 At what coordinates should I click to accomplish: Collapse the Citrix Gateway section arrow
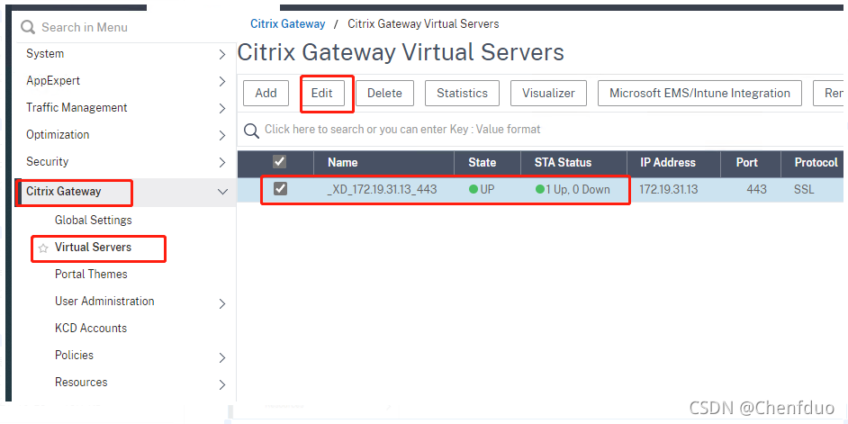click(x=222, y=191)
